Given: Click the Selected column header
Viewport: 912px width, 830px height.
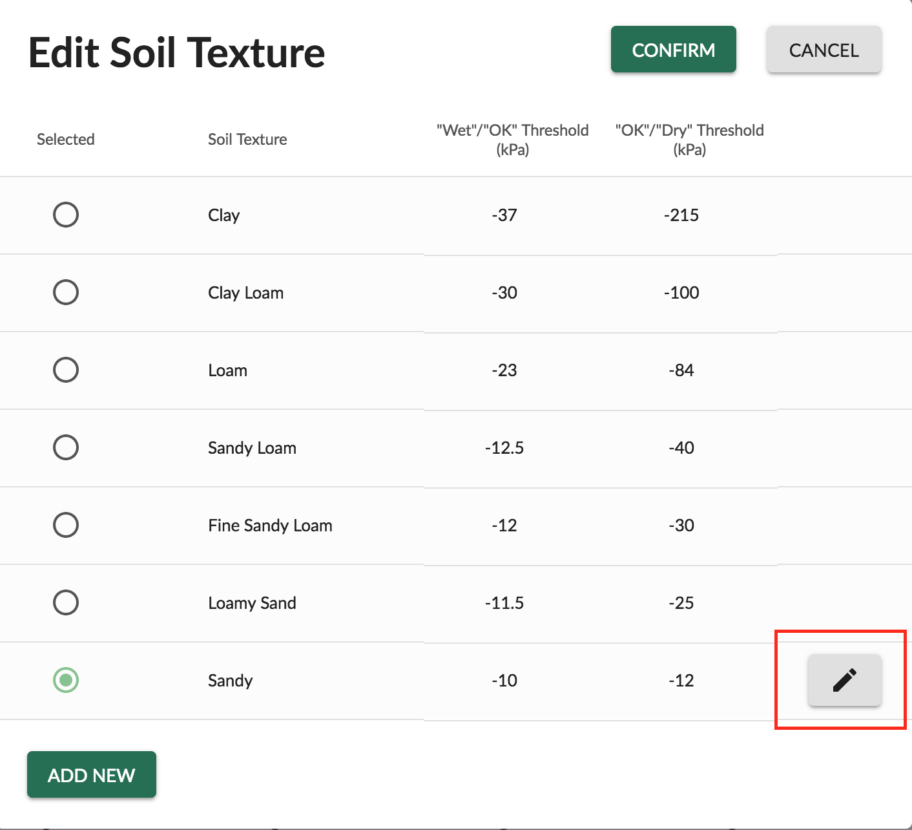Looking at the screenshot, I should 66,140.
